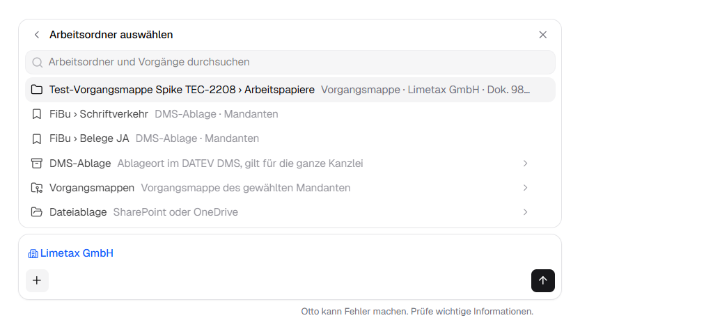713x327 pixels.
Task: Click the building icon next to Limetax GmbH
Action: (x=33, y=254)
